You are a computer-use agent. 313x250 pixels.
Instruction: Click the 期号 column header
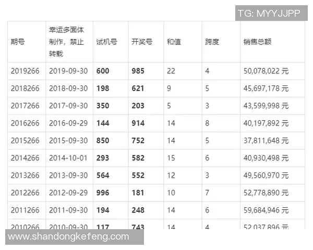[18, 42]
